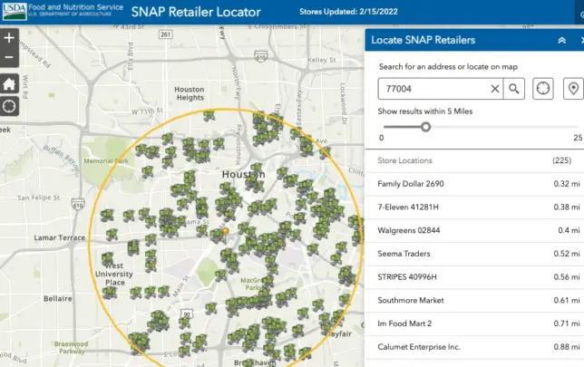
Task: Click the Stores Updated date text
Action: point(348,12)
